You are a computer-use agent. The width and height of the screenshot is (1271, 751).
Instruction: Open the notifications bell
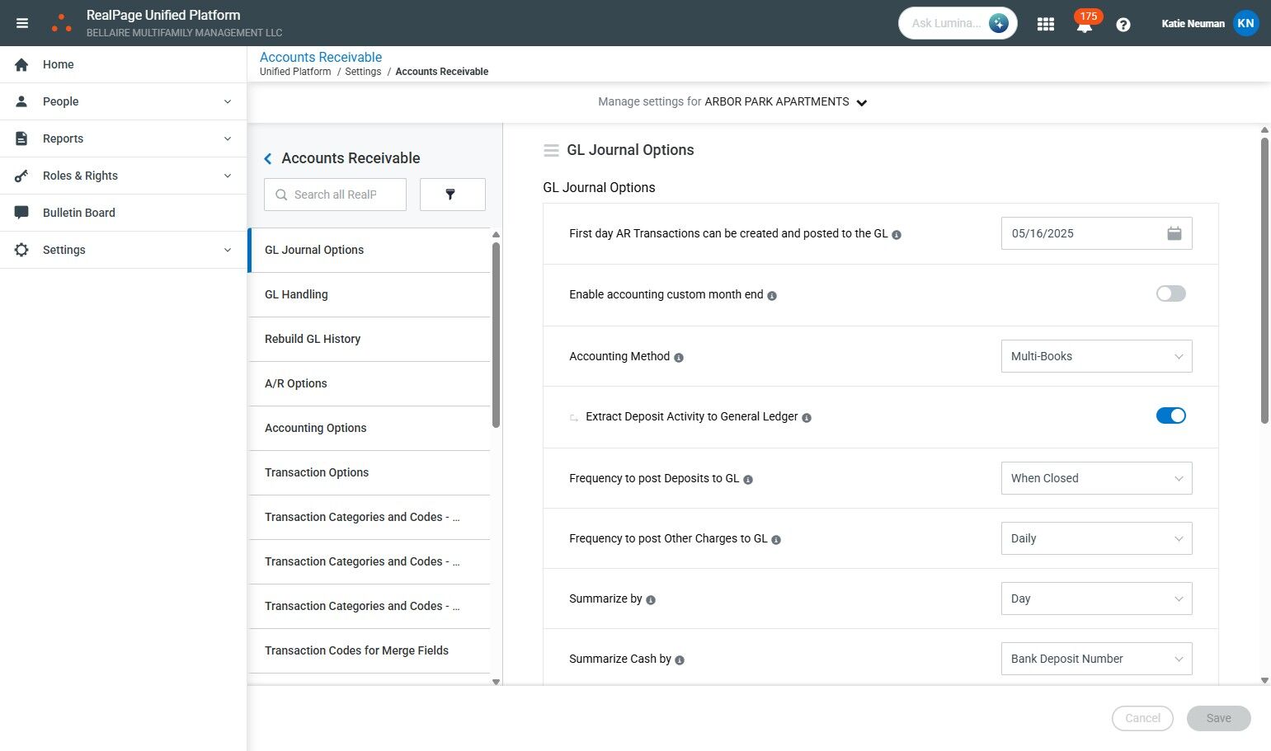[x=1084, y=26]
